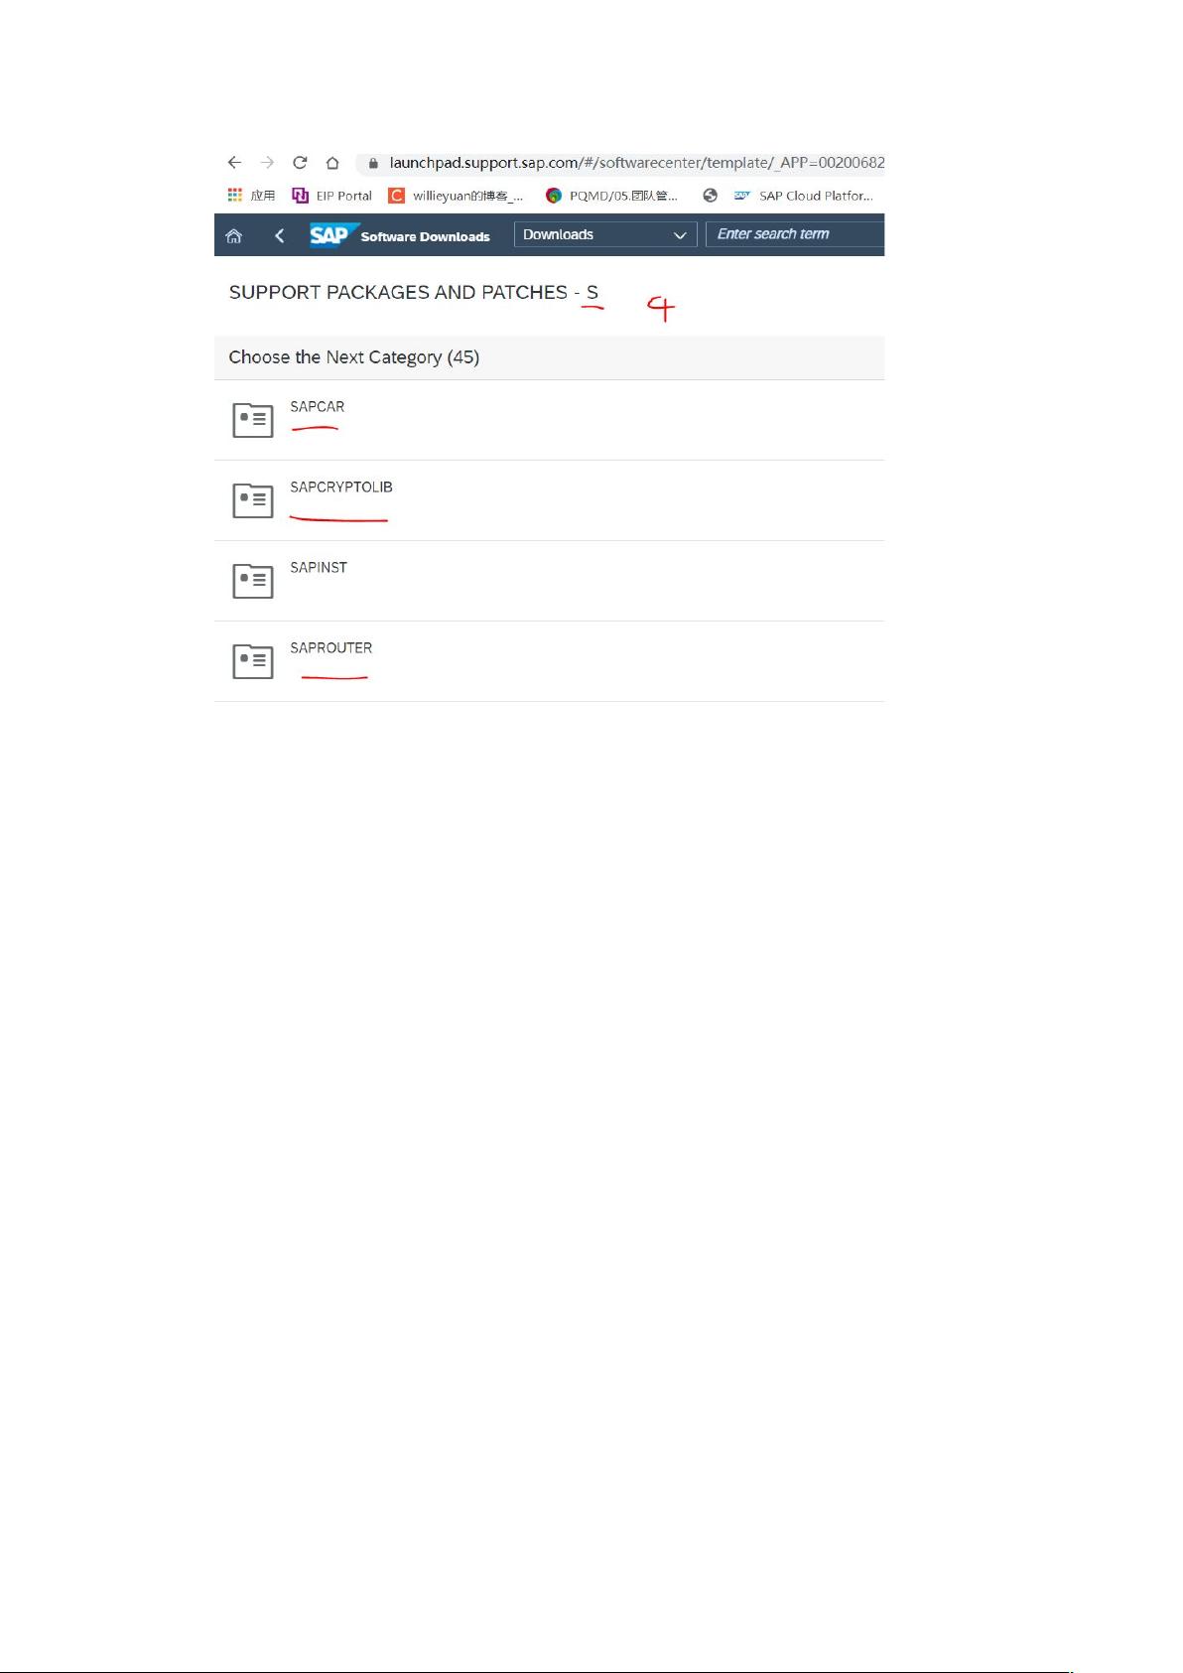This screenshot has width=1183, height=1673.
Task: Click the SAP logo
Action: [x=329, y=234]
